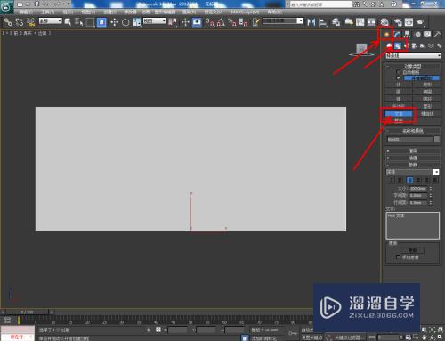This screenshot has height=341, width=445.
Task: Click the Text shape button
Action: coord(399,114)
